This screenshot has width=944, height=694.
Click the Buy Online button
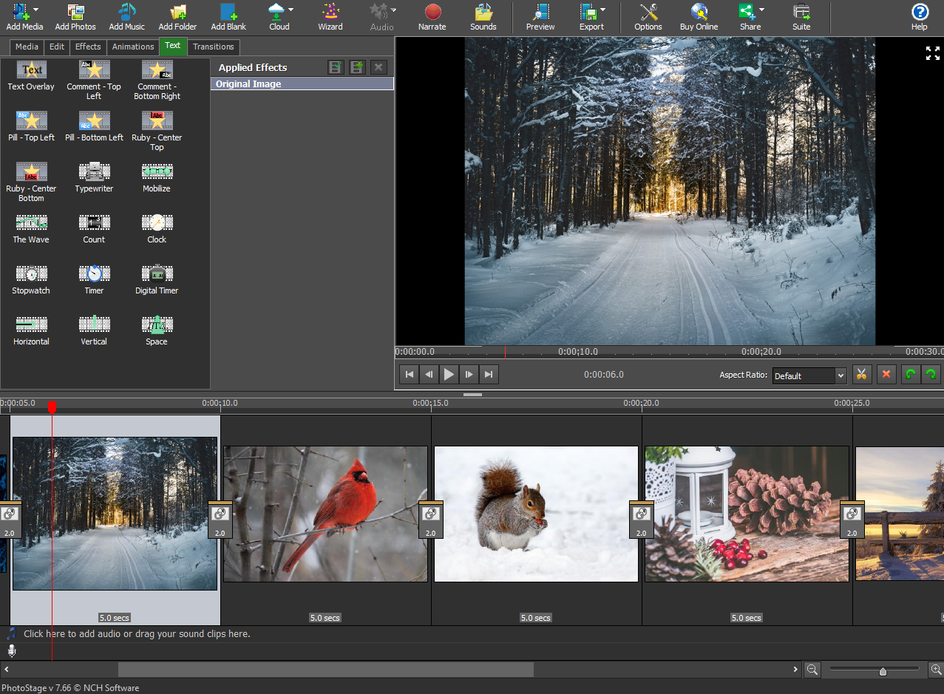(699, 17)
